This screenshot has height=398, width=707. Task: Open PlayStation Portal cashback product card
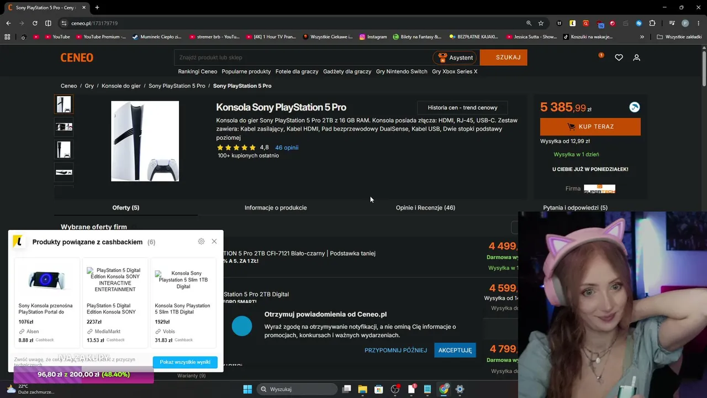coord(46,303)
